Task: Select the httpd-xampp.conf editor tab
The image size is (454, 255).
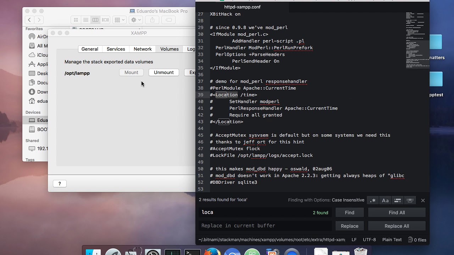Action: point(242,7)
